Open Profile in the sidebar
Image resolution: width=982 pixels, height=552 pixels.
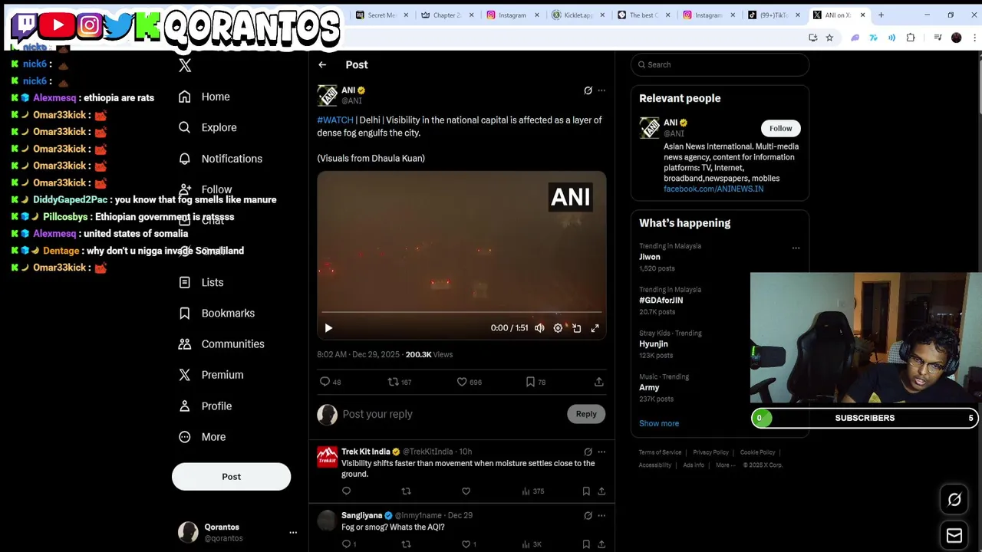click(206, 406)
